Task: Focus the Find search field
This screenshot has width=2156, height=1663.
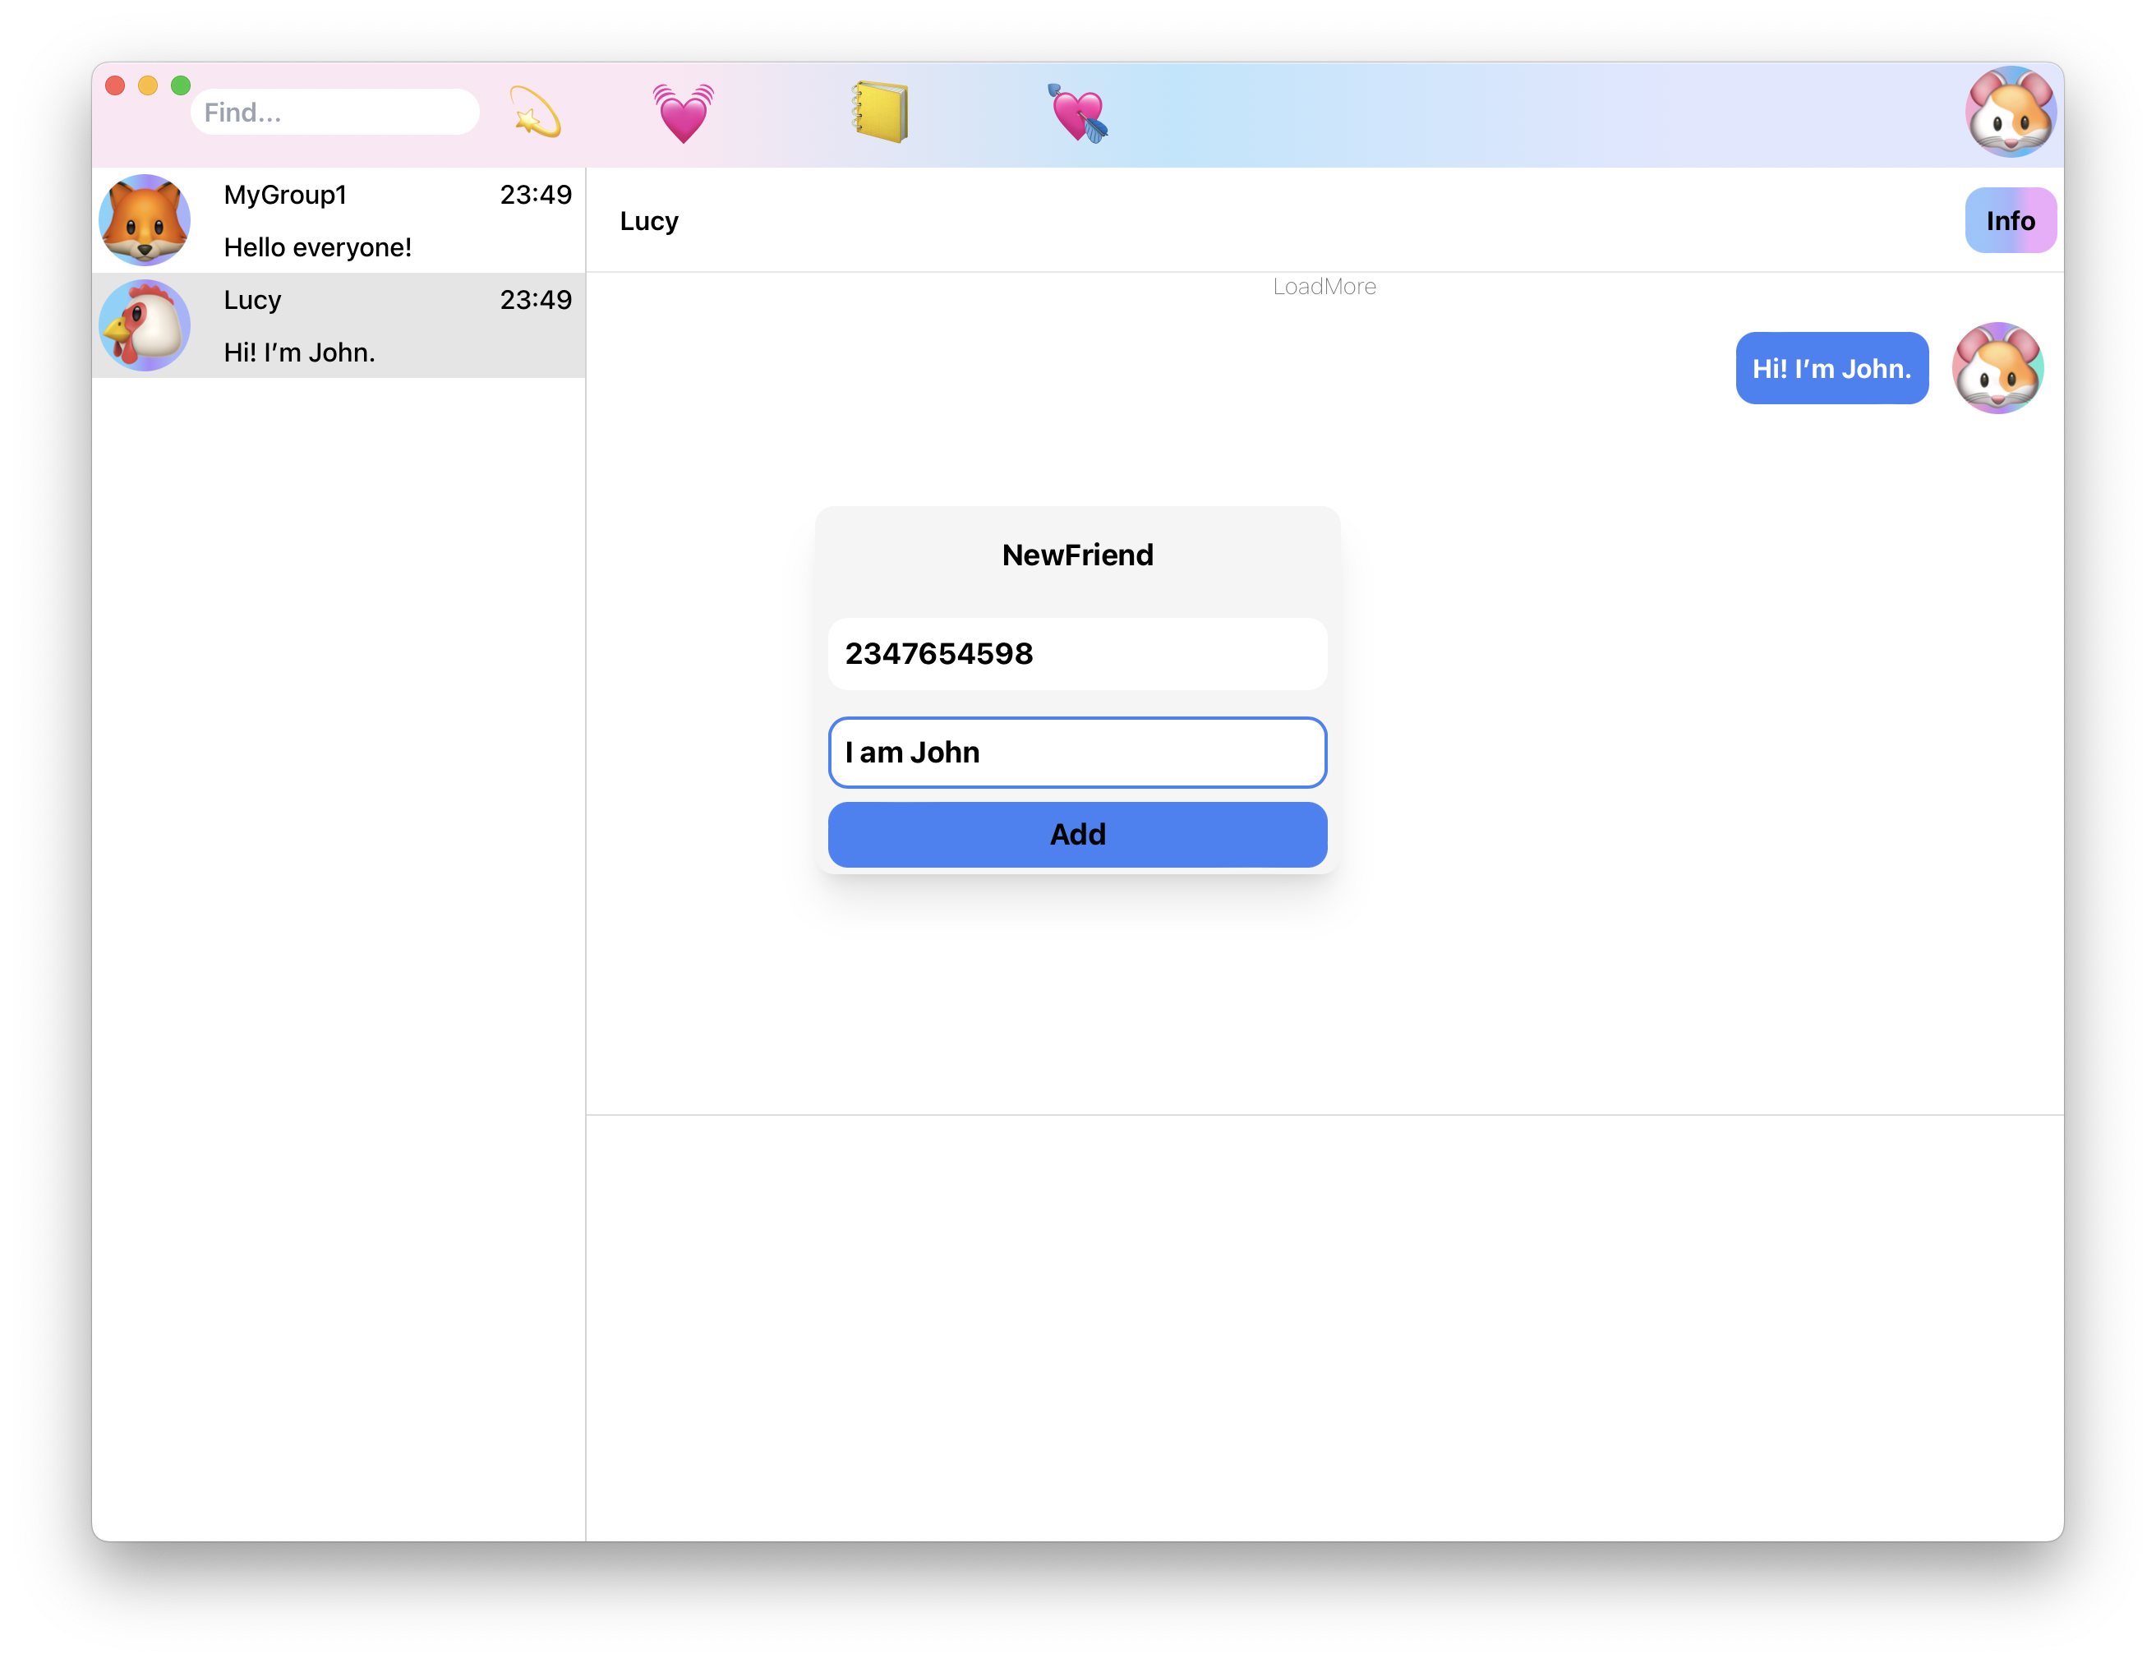Action: coord(334,113)
